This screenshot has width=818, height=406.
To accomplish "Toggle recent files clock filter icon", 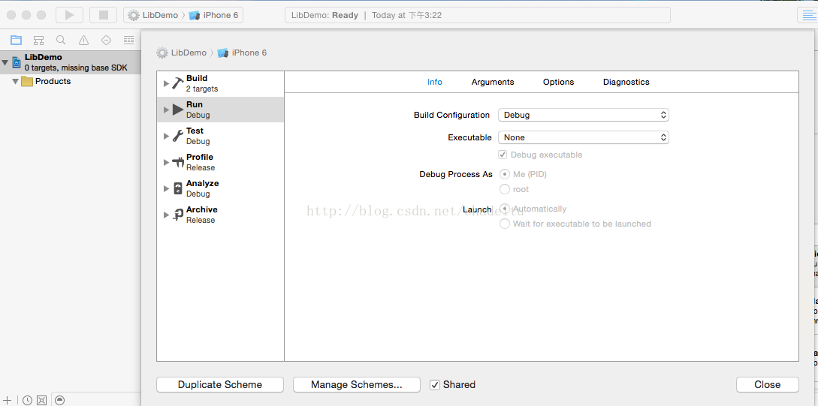I will [x=27, y=400].
